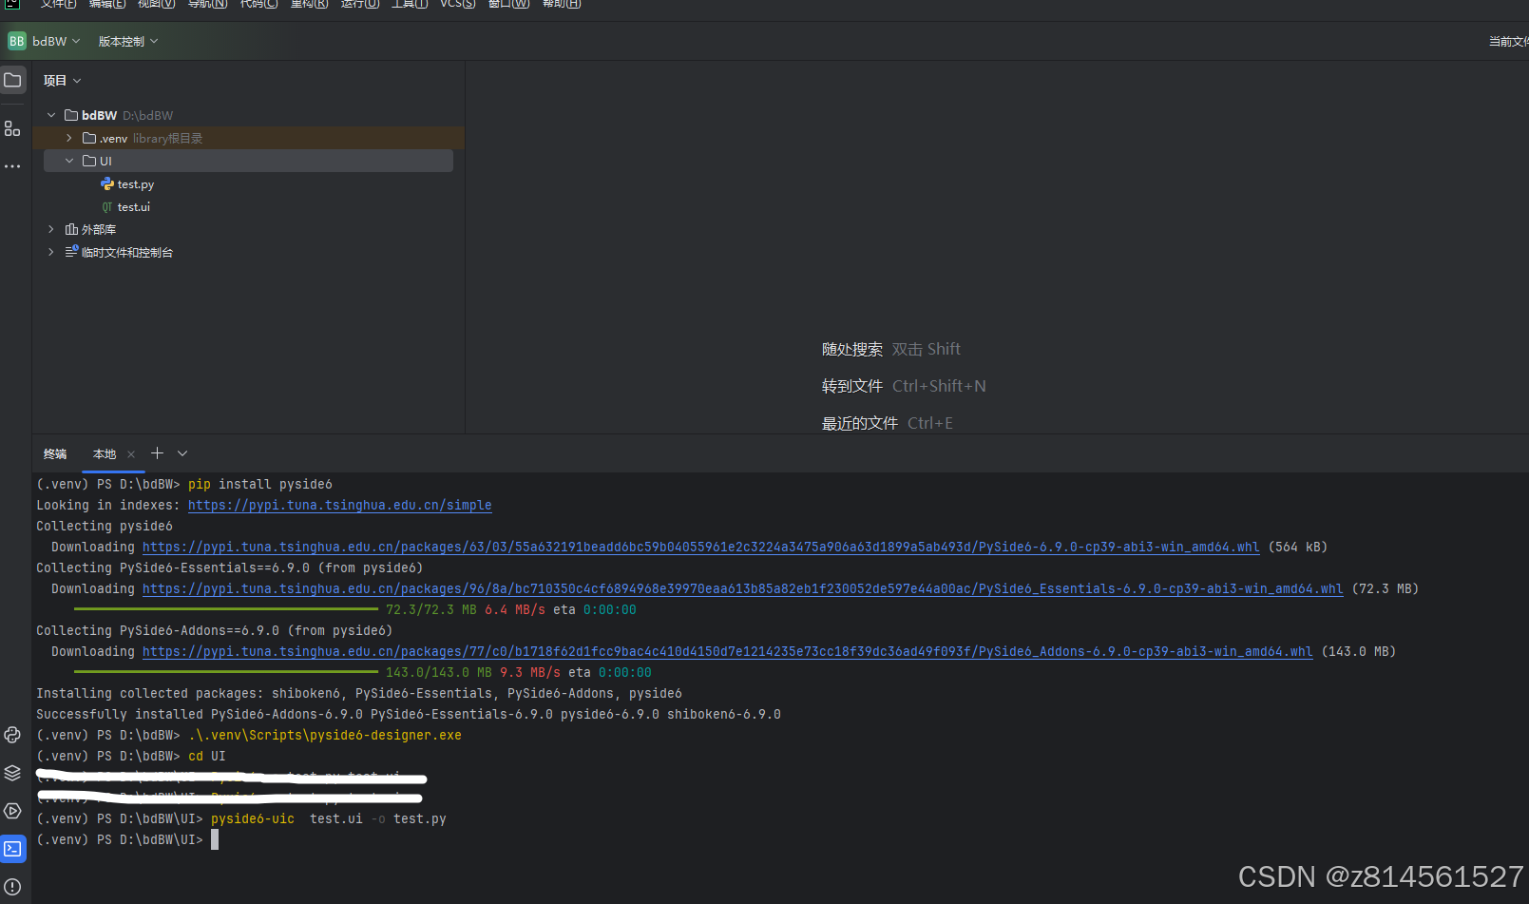This screenshot has width=1529, height=904.
Task: Select the highlighted Terminal icon
Action: (12, 849)
